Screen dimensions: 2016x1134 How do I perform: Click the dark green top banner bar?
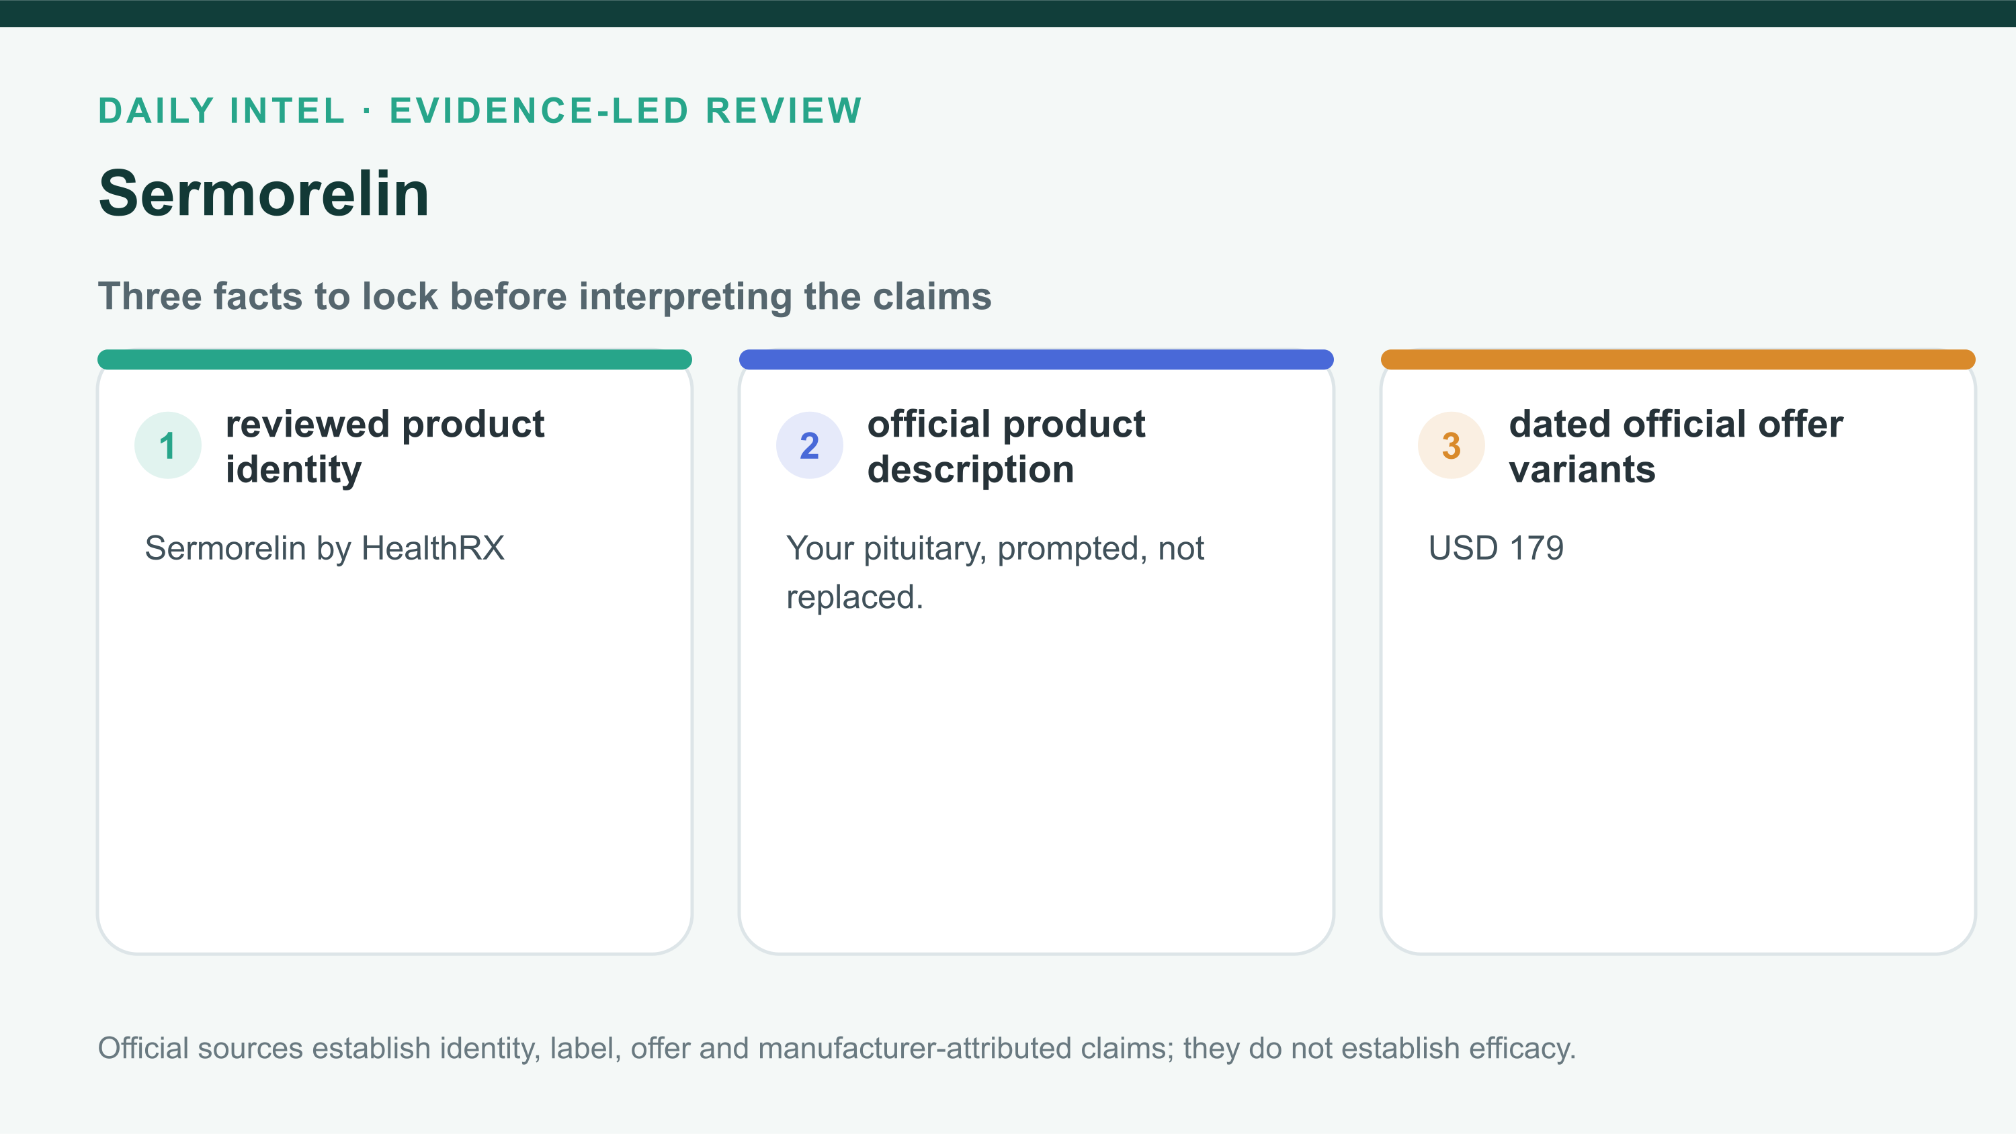click(1008, 13)
